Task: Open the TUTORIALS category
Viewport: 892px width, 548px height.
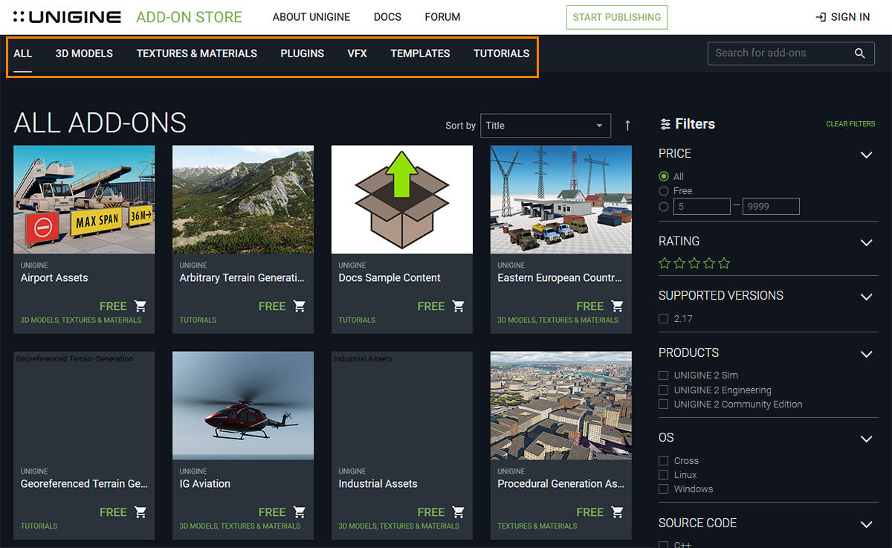Action: coord(502,54)
